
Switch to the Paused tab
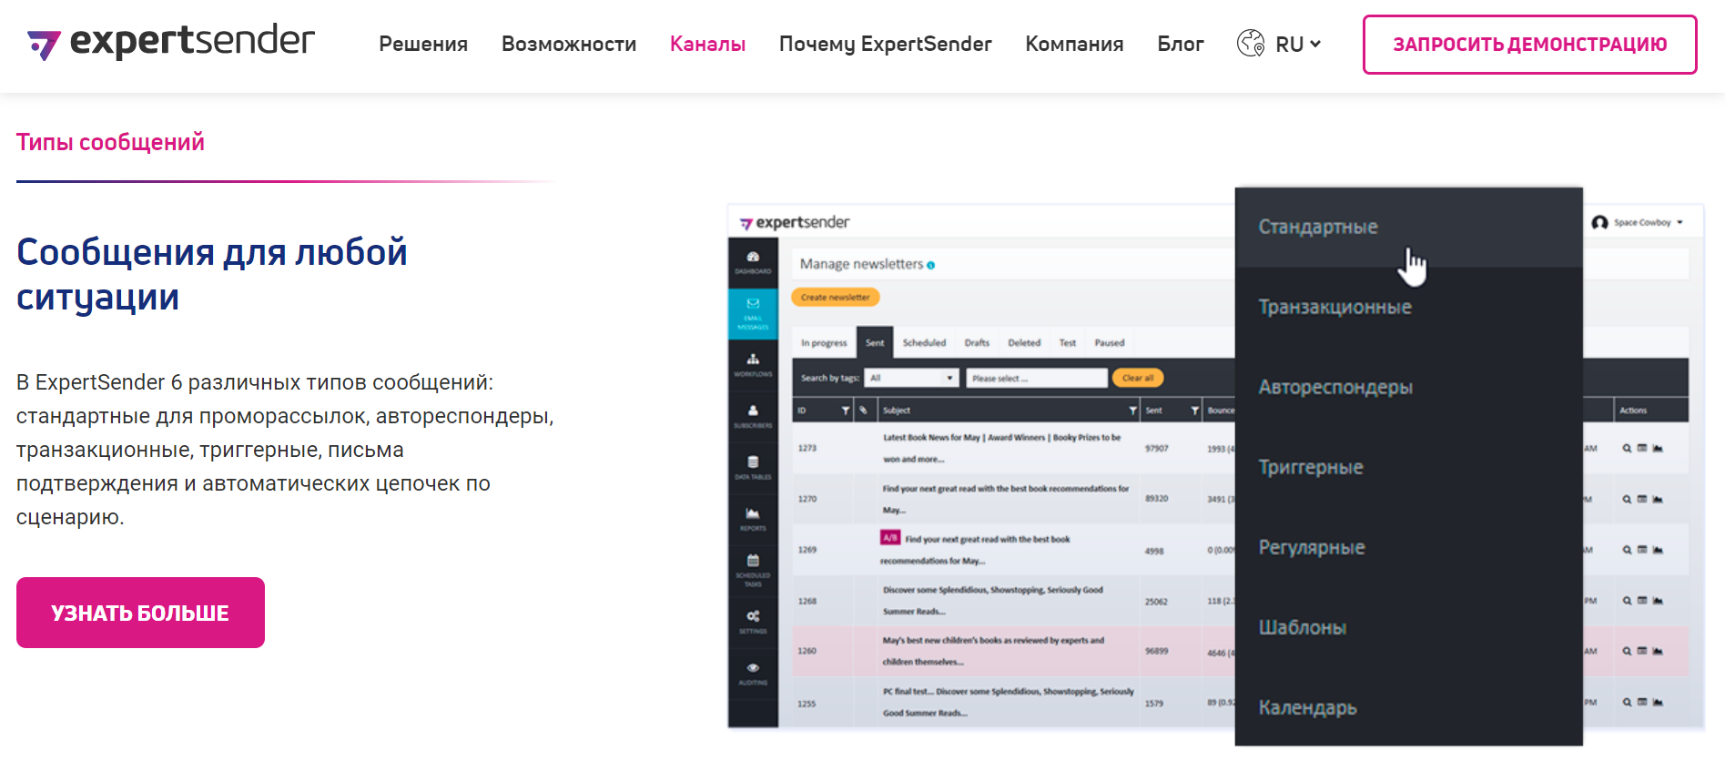(x=1110, y=343)
